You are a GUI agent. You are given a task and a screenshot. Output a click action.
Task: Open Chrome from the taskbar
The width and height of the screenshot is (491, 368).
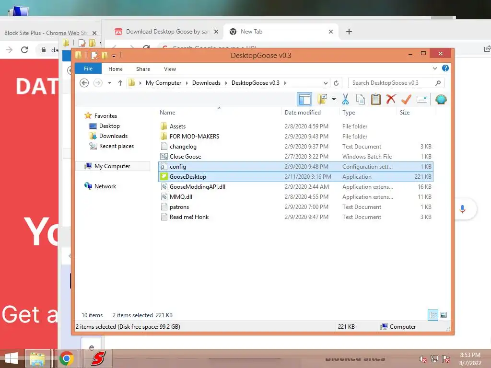(x=66, y=358)
